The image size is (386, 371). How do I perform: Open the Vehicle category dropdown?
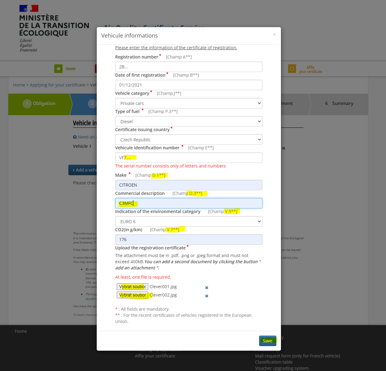pyautogui.click(x=189, y=103)
